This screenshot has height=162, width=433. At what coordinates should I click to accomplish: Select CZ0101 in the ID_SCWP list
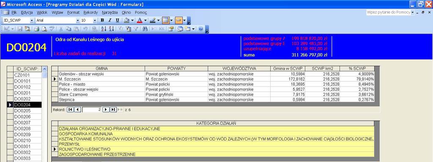27,75
